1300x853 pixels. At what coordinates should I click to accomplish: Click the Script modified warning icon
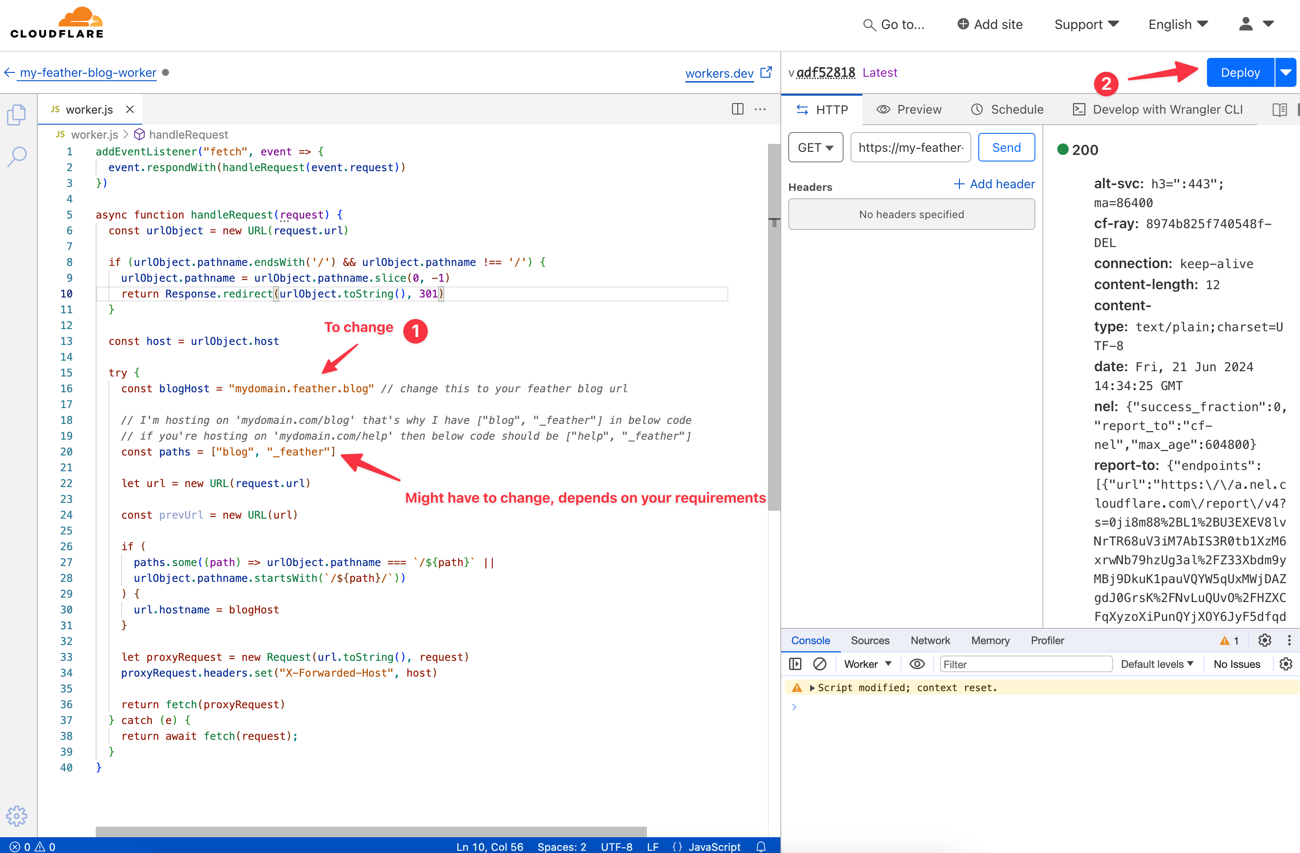[797, 688]
